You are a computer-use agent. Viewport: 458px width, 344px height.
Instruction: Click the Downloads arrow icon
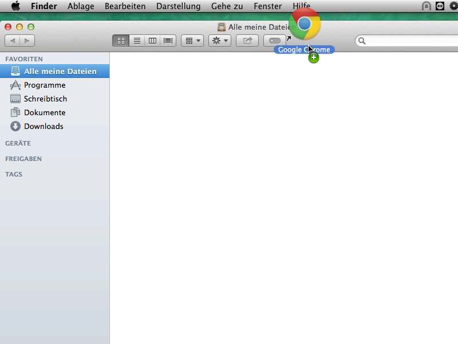click(15, 126)
